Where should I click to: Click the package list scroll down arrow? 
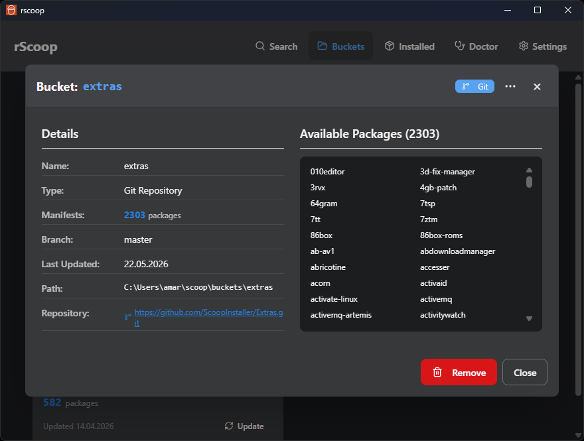(529, 318)
